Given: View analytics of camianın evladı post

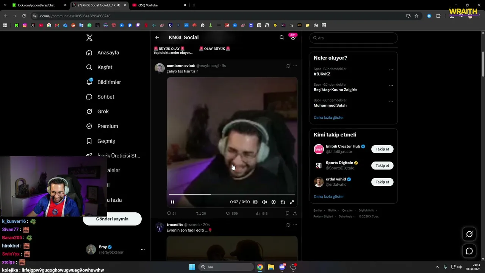Looking at the screenshot, I should pyautogui.click(x=262, y=213).
